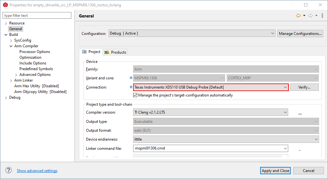This screenshot has width=328, height=179.
Task: Open back-history dropdown arrow next to yellow arrow
Action: 304,16
